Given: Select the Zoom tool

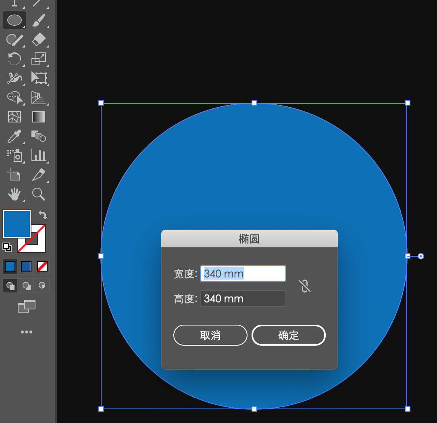Looking at the screenshot, I should (x=39, y=194).
